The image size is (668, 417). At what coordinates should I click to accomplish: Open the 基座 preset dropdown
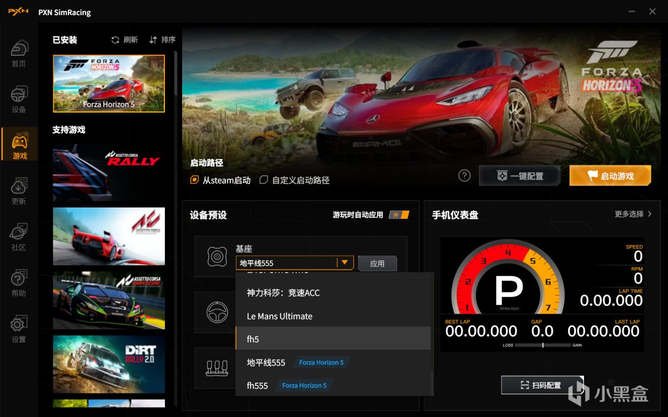295,263
